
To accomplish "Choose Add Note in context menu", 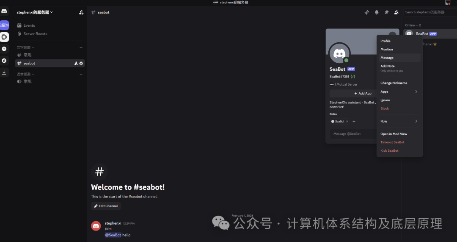I will (399, 68).
